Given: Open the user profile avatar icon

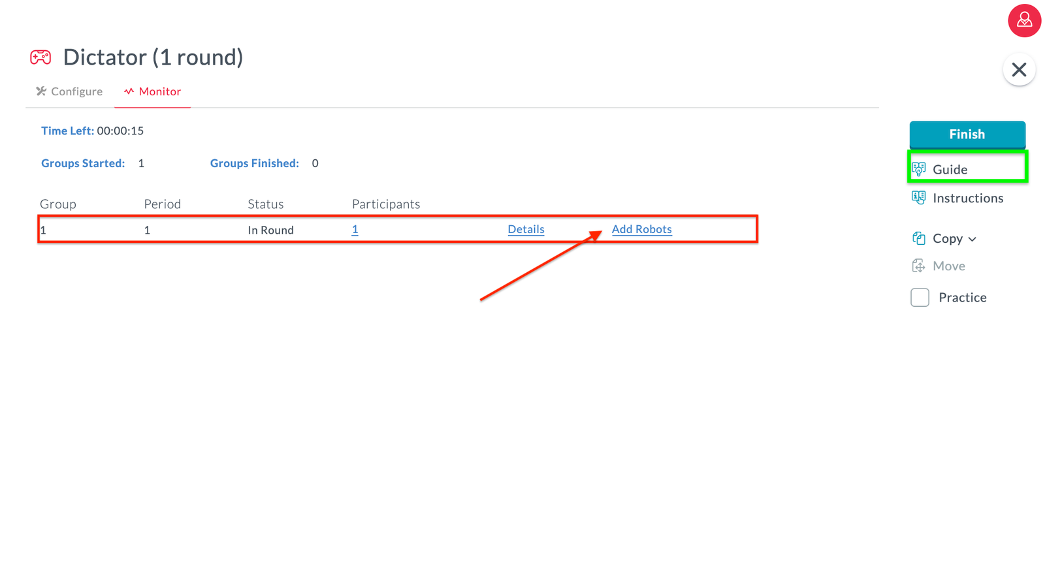Looking at the screenshot, I should [1024, 20].
